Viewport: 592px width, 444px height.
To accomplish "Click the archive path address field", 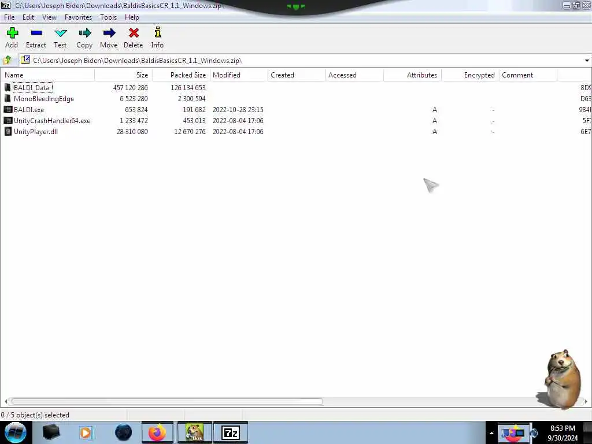I will [x=300, y=60].
